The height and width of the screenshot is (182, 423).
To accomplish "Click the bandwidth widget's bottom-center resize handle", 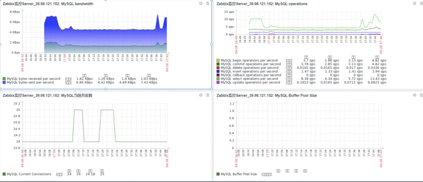I will (106, 89).
